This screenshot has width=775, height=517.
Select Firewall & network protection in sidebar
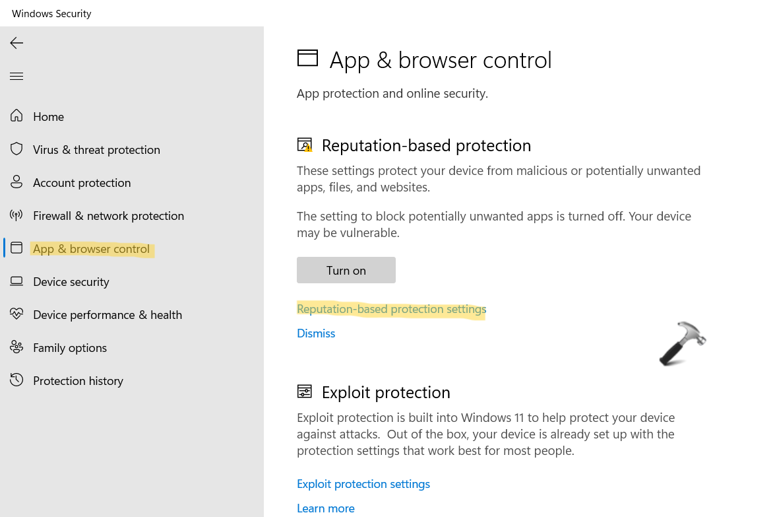[108, 216]
